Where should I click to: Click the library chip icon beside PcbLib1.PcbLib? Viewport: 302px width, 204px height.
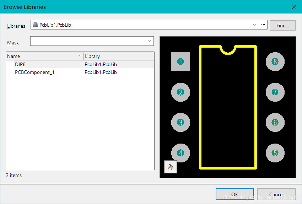pyautogui.click(x=35, y=25)
